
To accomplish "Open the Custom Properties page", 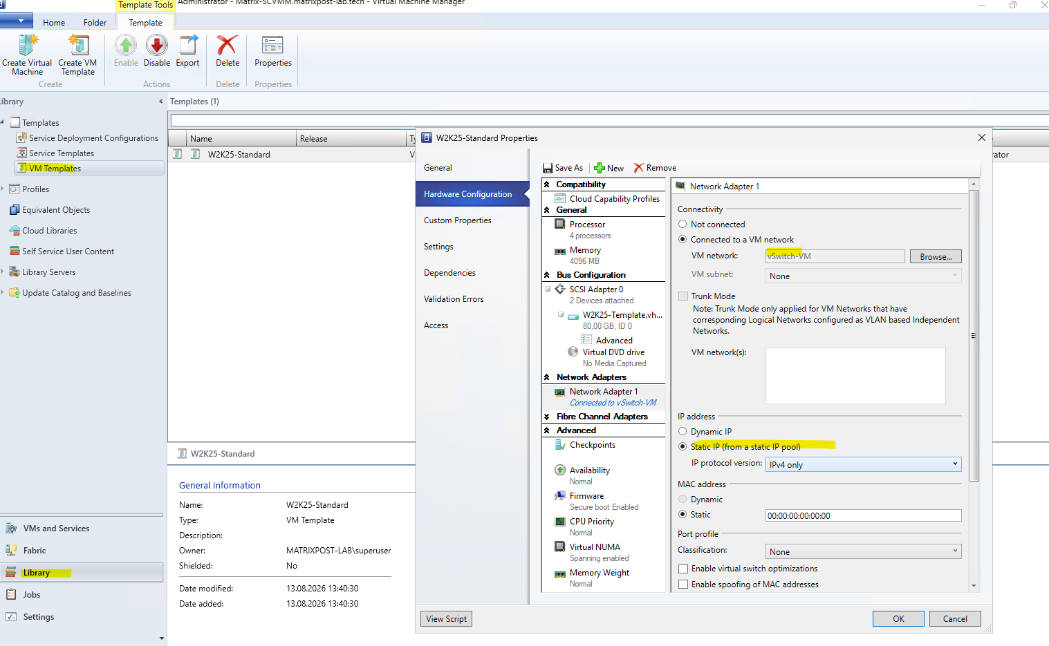I will [472, 220].
